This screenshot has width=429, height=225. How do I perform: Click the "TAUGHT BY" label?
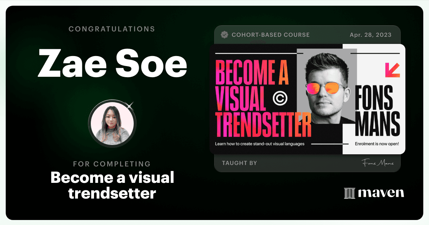pos(240,163)
